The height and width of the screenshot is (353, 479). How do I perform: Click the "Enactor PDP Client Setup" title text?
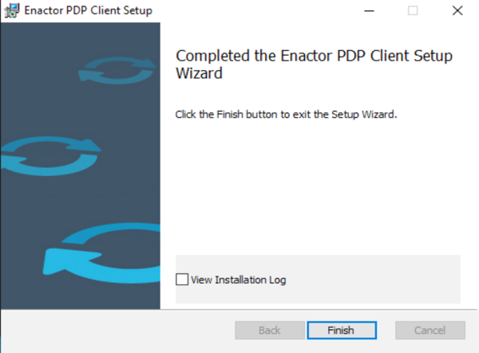(x=88, y=11)
